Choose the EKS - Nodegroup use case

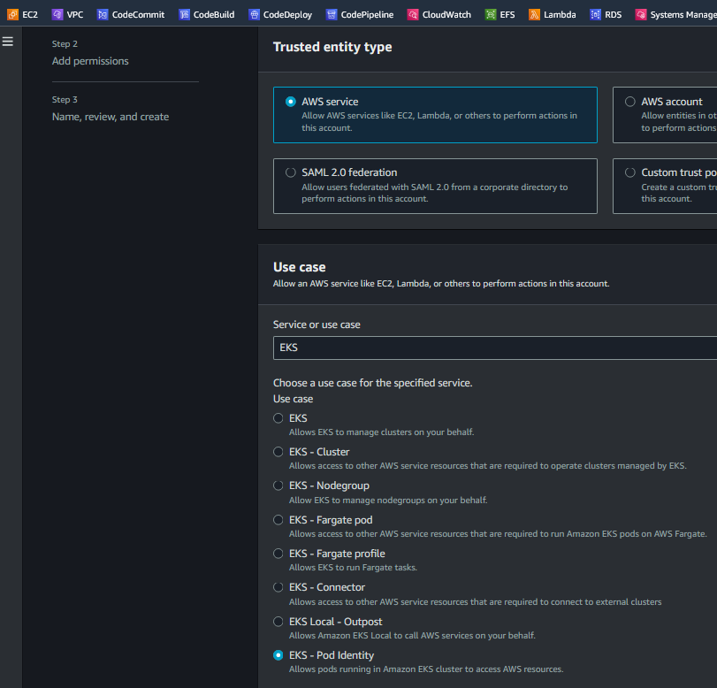pos(278,485)
